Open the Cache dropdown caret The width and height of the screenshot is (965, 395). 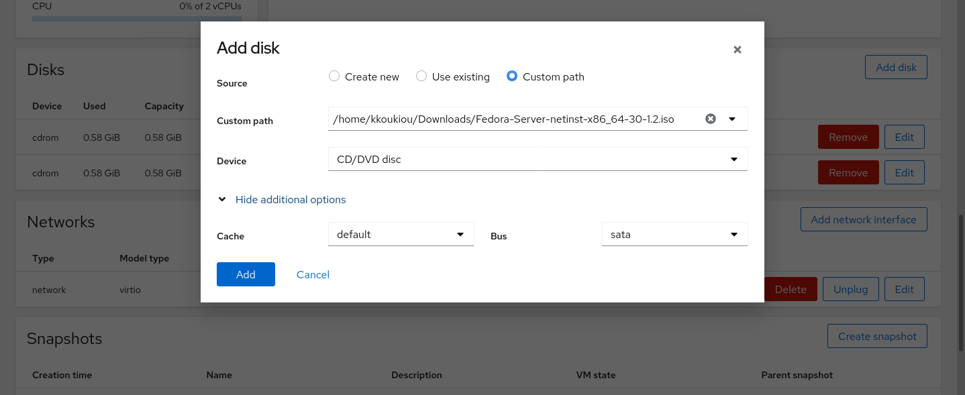460,234
